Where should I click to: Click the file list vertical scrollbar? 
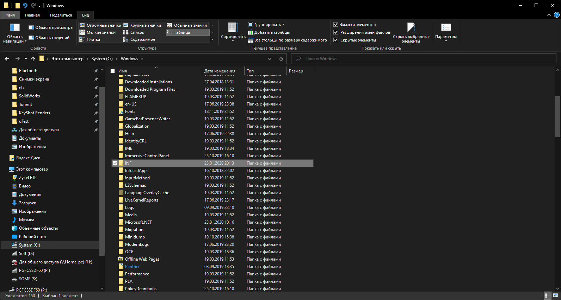(x=557, y=116)
